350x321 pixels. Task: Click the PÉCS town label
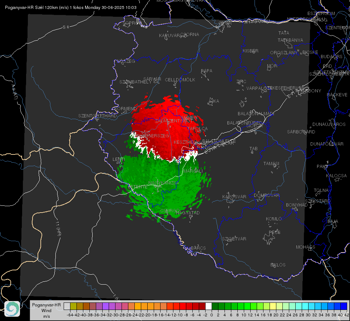pos(274,232)
